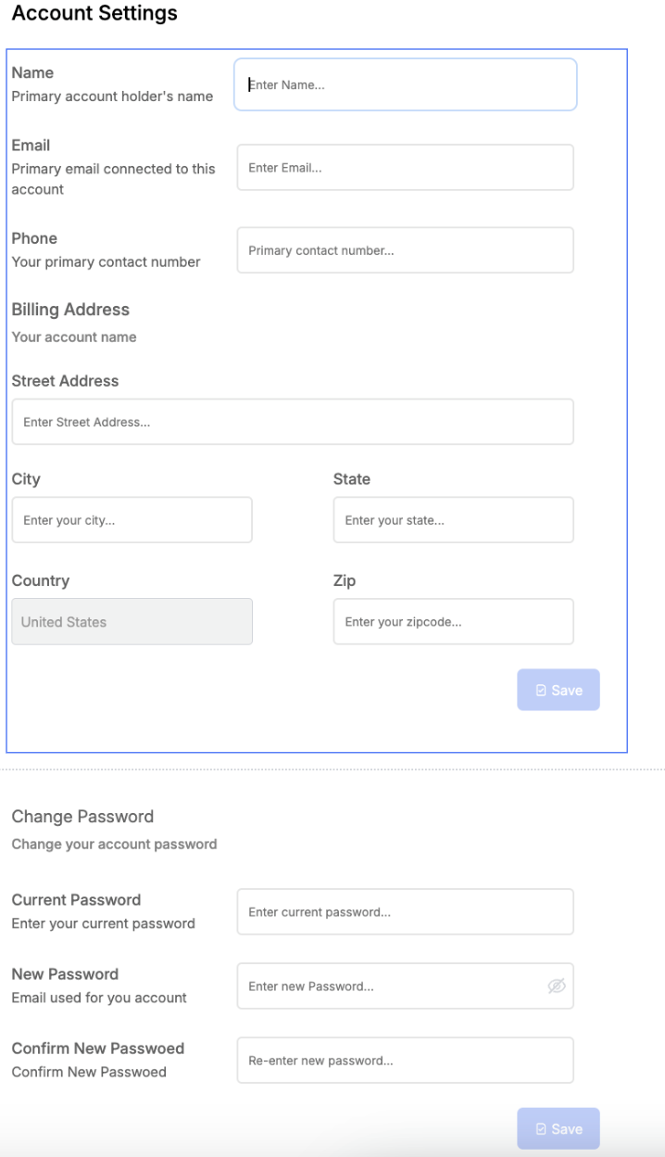Click the checkmark icon in password Save button

[x=541, y=1129]
